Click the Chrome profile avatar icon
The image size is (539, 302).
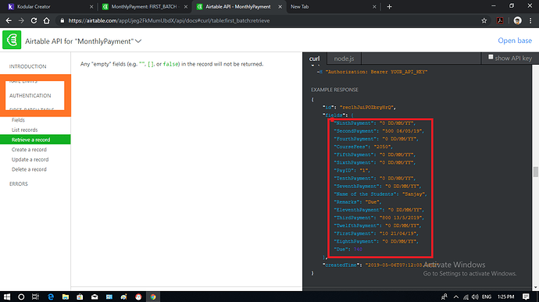click(x=517, y=20)
